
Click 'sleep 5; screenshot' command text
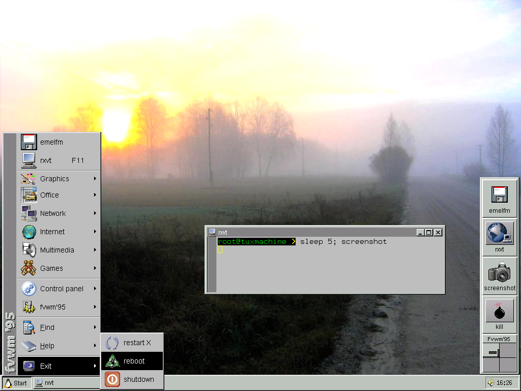343,241
